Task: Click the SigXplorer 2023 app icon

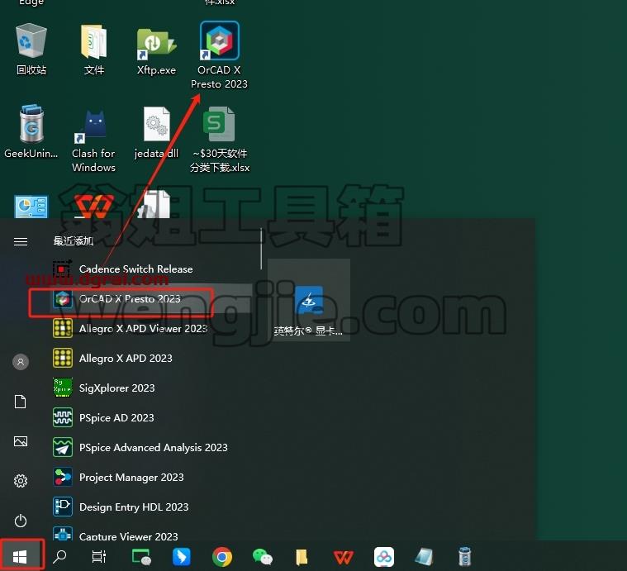Action: pos(63,388)
